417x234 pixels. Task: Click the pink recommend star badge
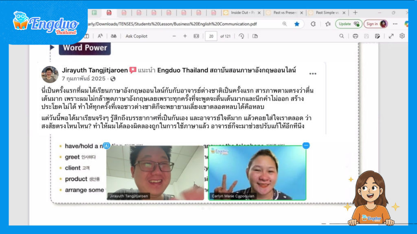click(x=133, y=70)
